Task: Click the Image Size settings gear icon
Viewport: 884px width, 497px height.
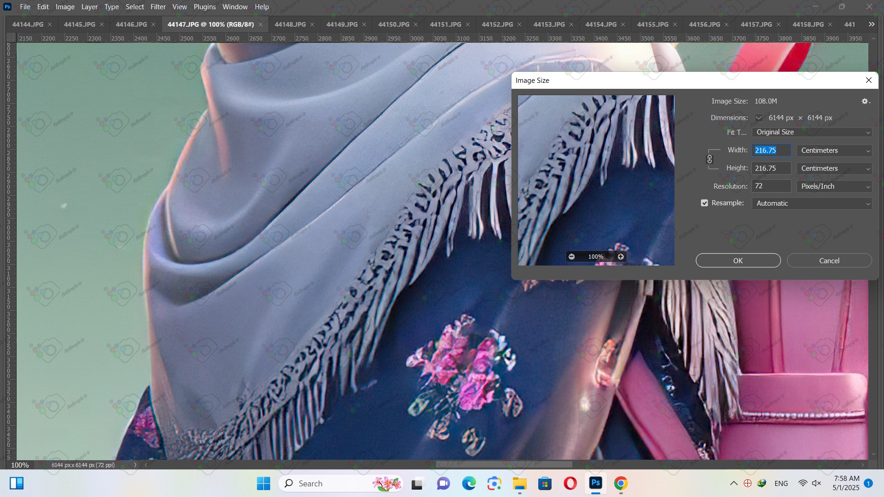Action: click(865, 101)
